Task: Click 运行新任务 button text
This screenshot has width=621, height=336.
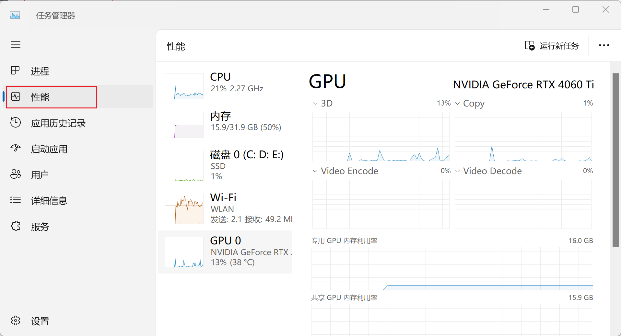Action: click(x=559, y=46)
